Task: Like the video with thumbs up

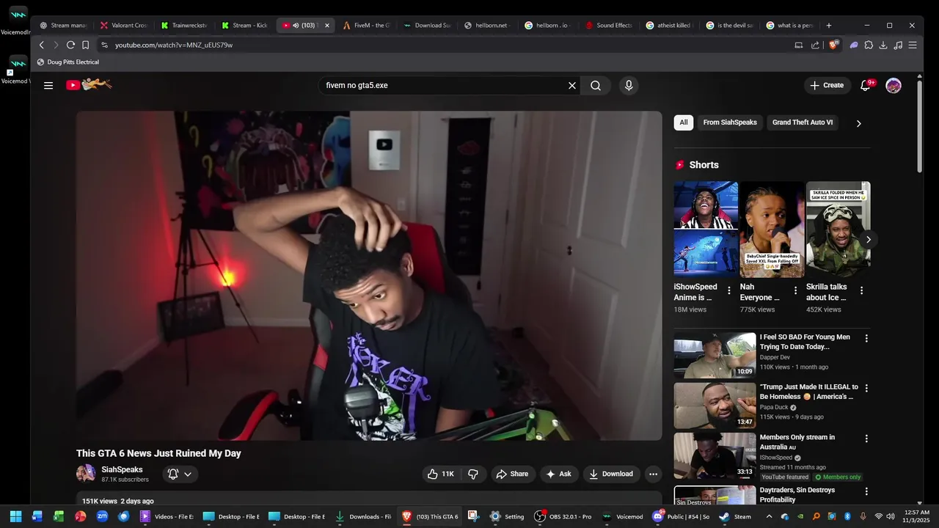Action: [440, 474]
